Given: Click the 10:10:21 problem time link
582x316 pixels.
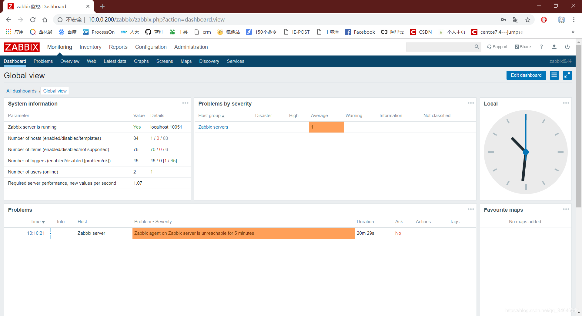Looking at the screenshot, I should pos(36,233).
